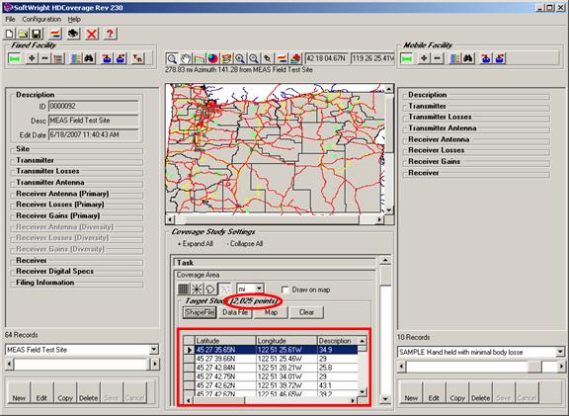Expand the Fixed Facility Site section
Viewport: 569px width, 416px height.
tap(77, 149)
